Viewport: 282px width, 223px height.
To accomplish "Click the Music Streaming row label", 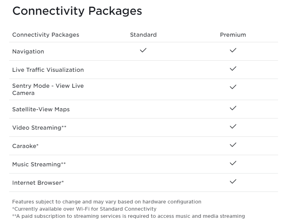I will click(39, 164).
